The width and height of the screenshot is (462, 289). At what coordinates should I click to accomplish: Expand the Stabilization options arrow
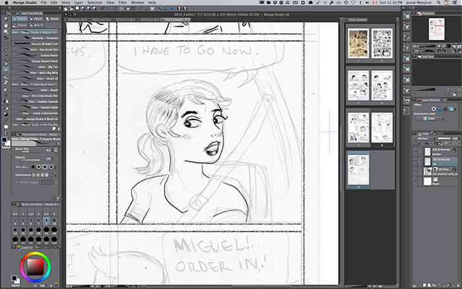pyautogui.click(x=56, y=175)
